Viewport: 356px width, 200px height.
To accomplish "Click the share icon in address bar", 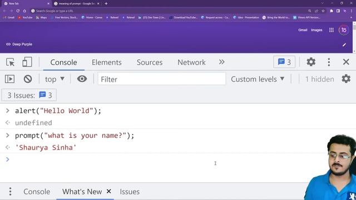I will [x=317, y=11].
